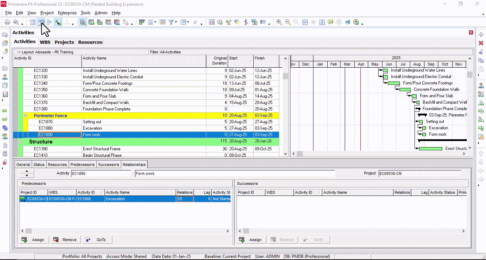The height and width of the screenshot is (260, 486).
Task: Click the Zoom Out magnifier icon
Action: click(288, 22)
